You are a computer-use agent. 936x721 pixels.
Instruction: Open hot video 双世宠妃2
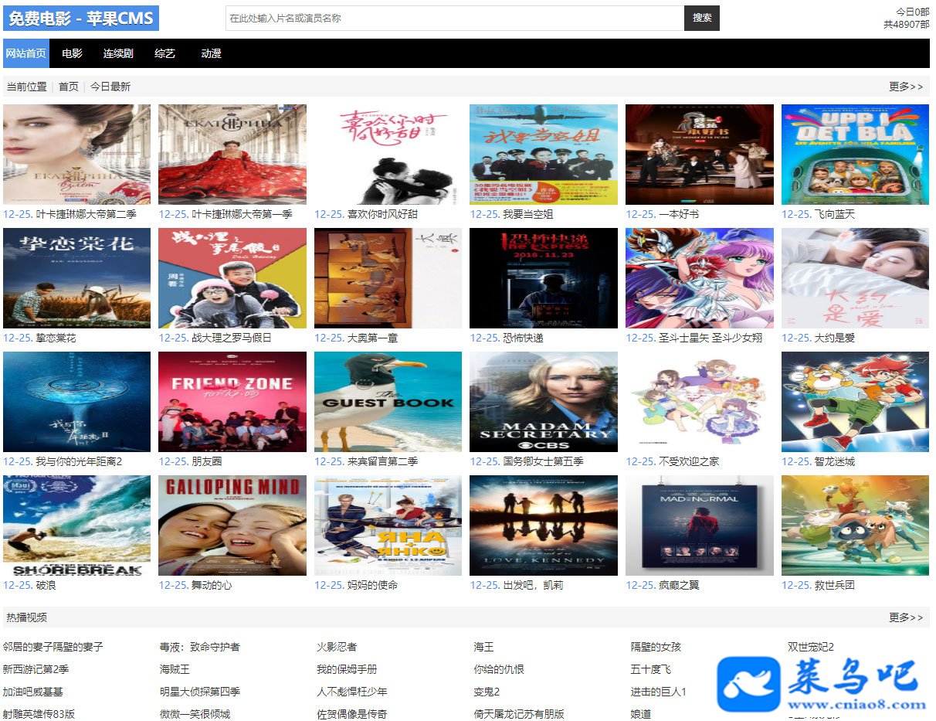pos(811,647)
